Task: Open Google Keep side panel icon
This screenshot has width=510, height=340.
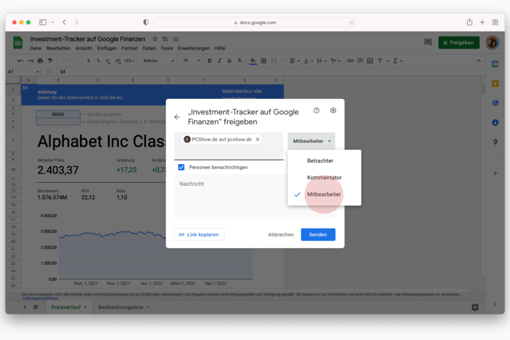Action: pyautogui.click(x=495, y=84)
